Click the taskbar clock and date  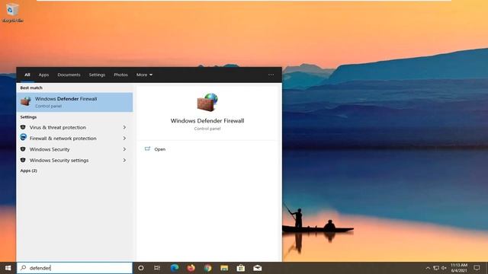pos(459,268)
